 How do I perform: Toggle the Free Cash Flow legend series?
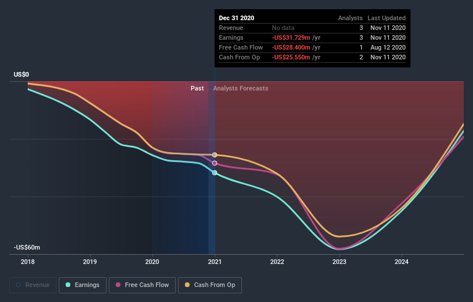142,285
